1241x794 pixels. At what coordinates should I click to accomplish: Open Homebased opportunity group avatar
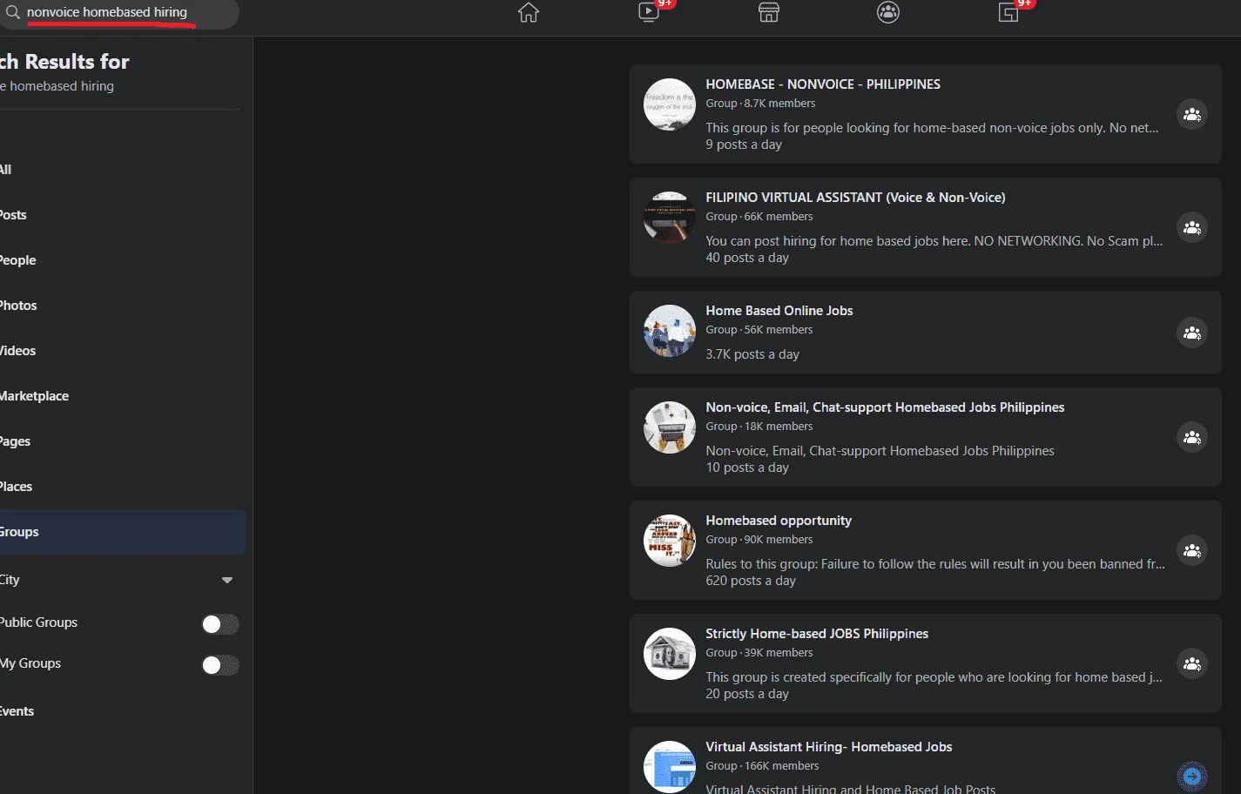670,541
